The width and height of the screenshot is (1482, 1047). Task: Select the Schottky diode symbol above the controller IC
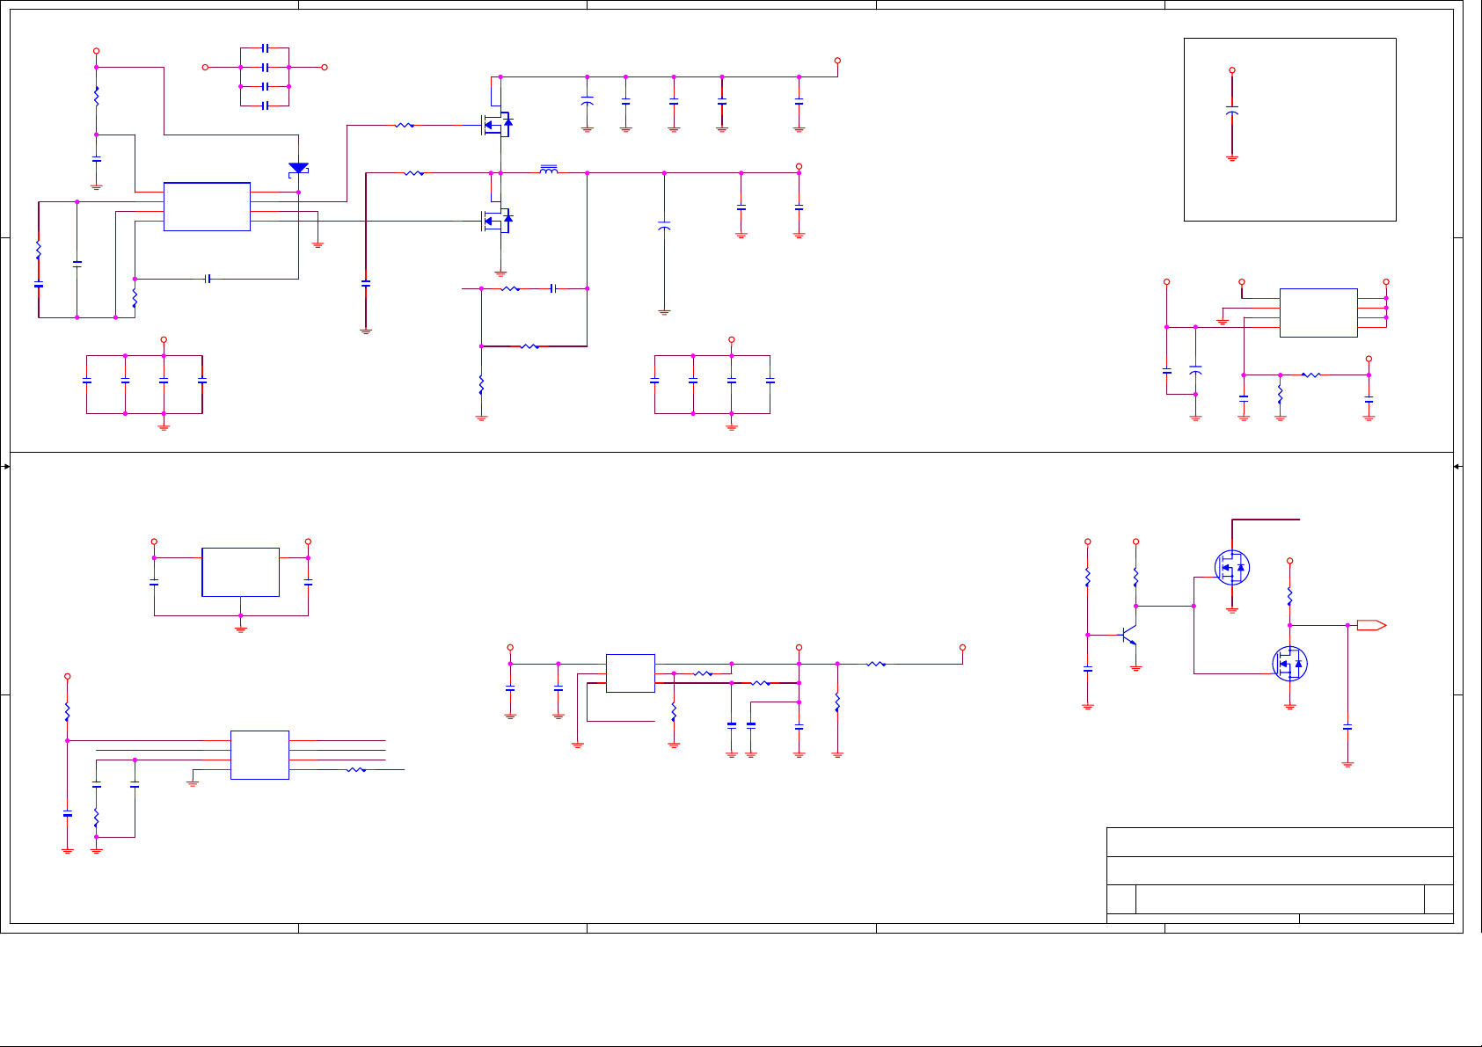[299, 168]
